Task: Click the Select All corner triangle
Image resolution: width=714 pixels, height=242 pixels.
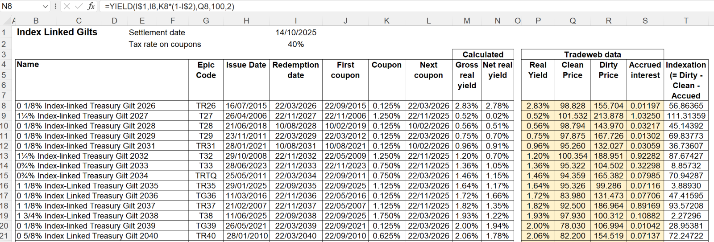Action: click(x=7, y=21)
